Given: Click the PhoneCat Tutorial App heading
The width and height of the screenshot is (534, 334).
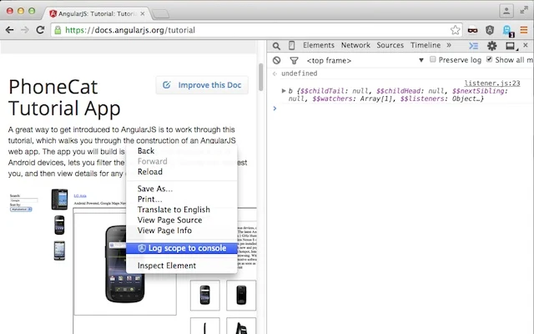Looking at the screenshot, I should point(64,98).
